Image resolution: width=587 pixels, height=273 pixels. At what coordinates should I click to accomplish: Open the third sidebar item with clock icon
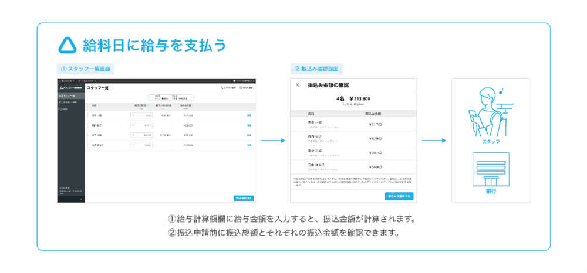[x=64, y=110]
